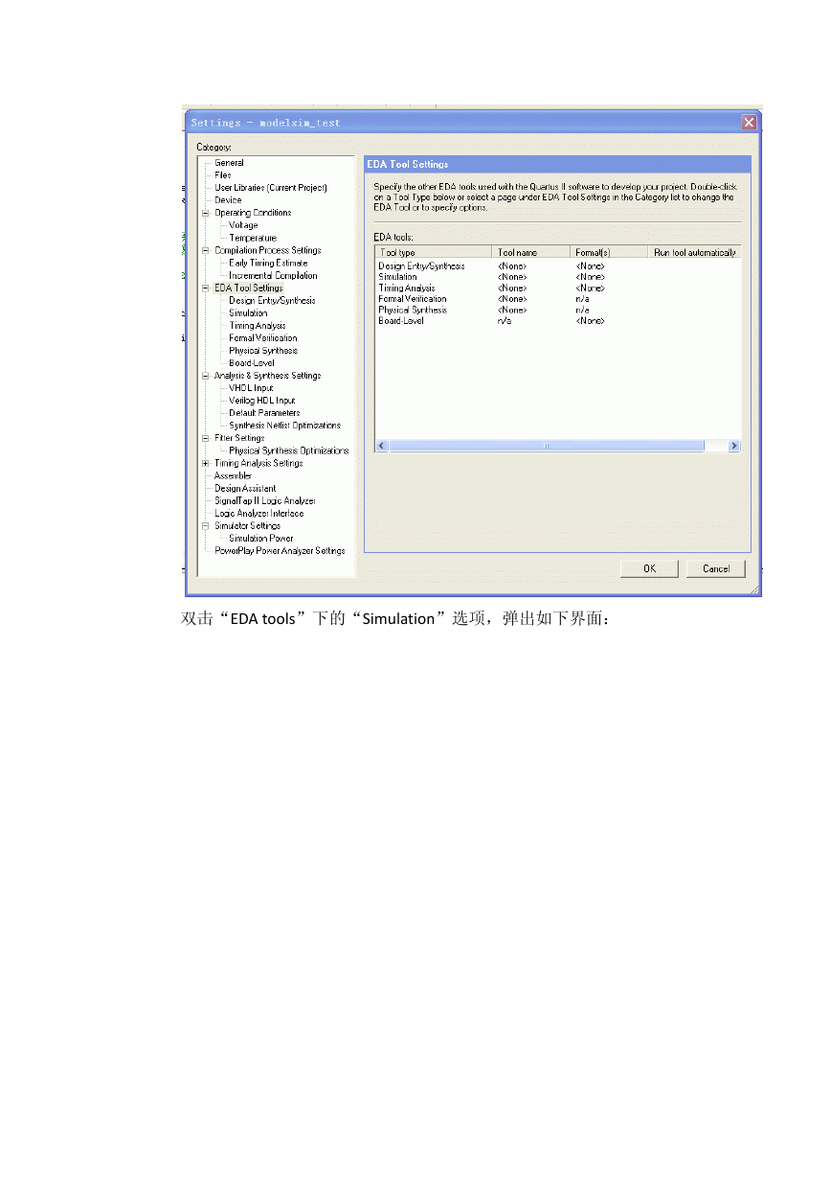
Task: Collapse the Simulator Settings tree node
Action: tap(205, 525)
